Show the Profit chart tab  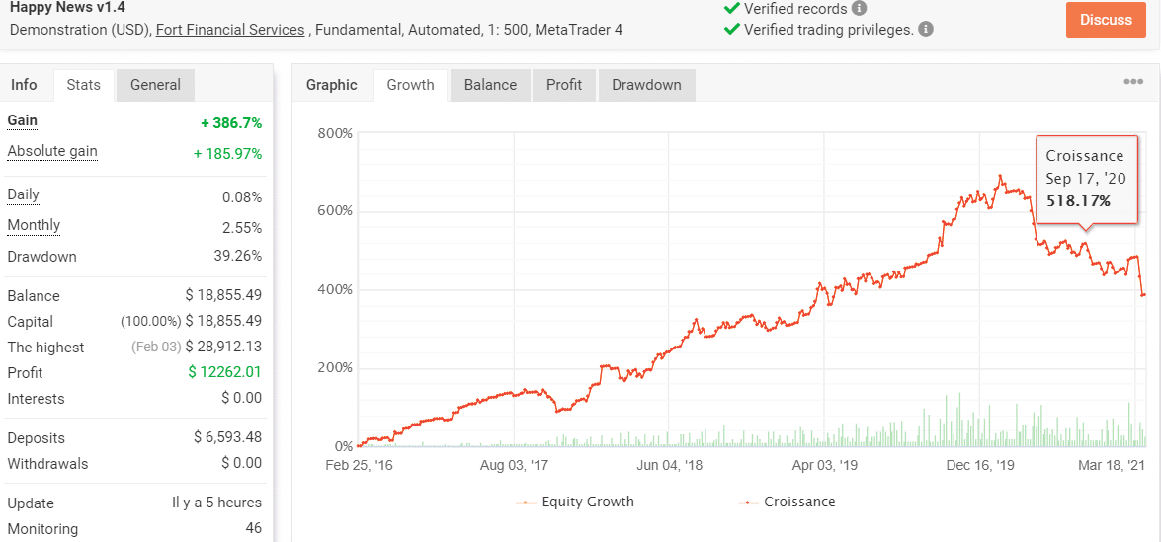[x=564, y=85]
